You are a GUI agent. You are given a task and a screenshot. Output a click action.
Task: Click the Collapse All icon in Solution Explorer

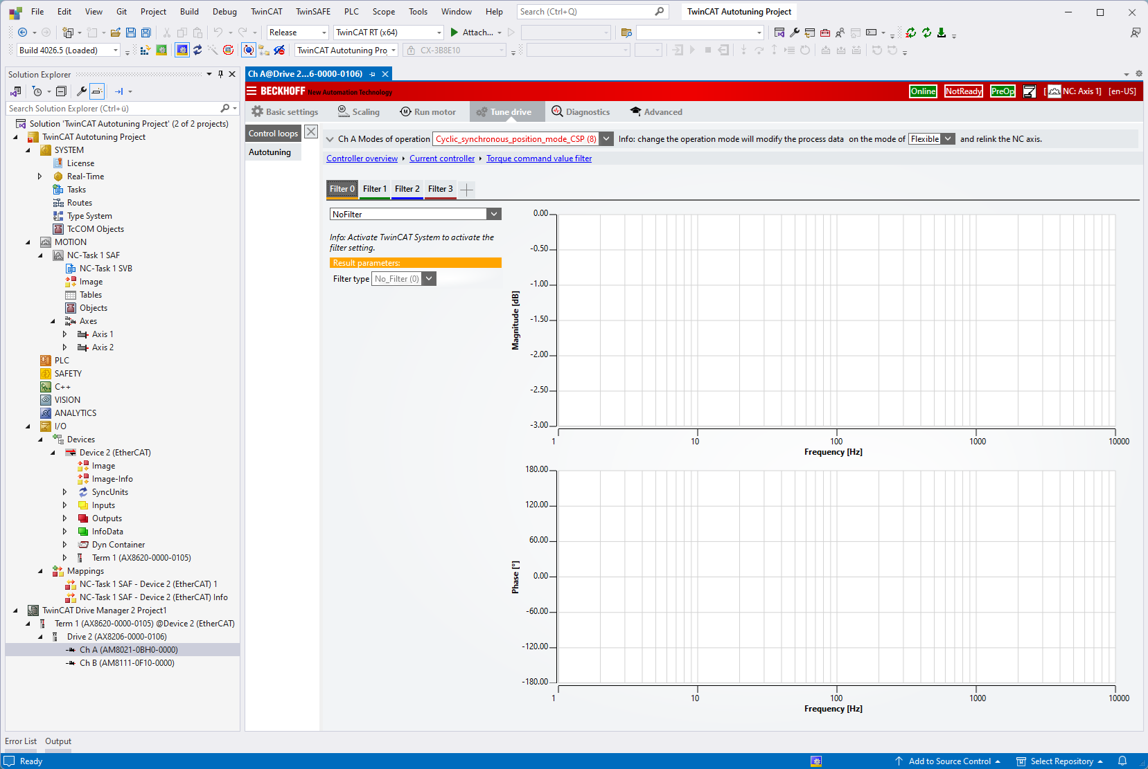tap(61, 91)
